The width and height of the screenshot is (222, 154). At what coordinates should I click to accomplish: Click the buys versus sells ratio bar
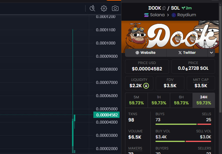click(x=183, y=124)
